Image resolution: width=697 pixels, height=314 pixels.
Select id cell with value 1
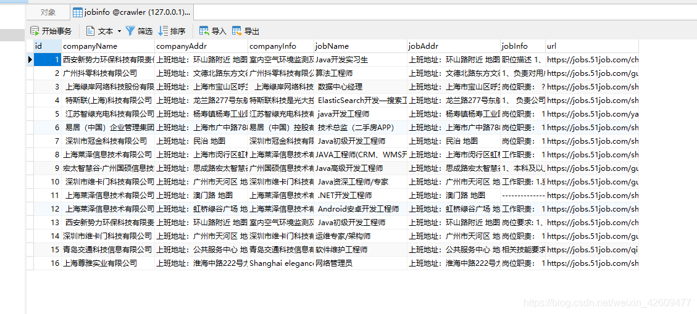[48, 59]
